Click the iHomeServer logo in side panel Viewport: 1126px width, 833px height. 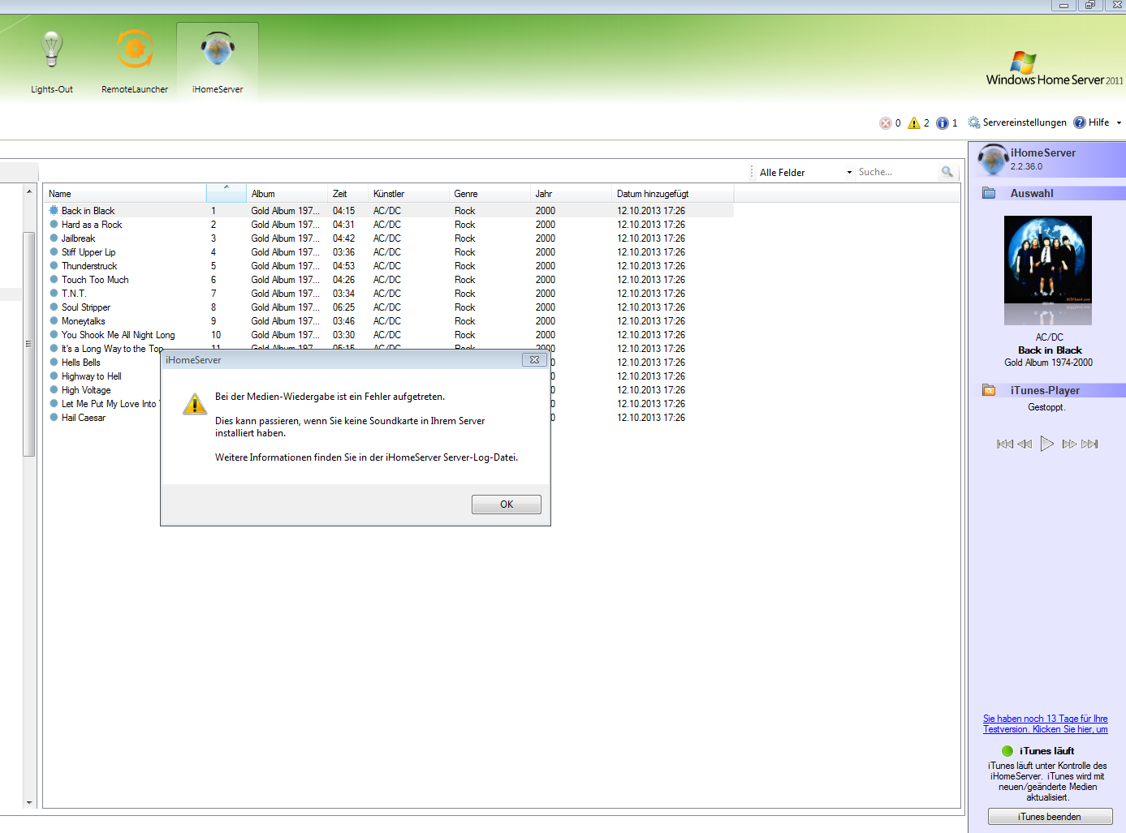click(x=992, y=159)
